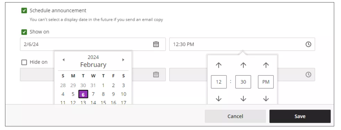Select February 9 in the calendar
The height and width of the screenshot is (130, 341).
pos(113,94)
